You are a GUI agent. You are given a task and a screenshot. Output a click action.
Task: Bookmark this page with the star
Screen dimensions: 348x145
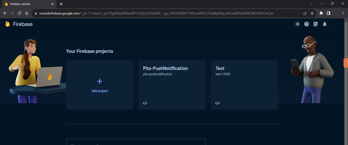pyautogui.click(x=312, y=13)
